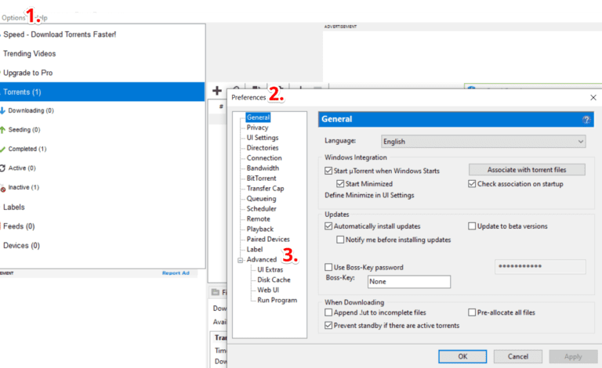
Task: Select Run Program under Advanced
Action: coord(277,300)
